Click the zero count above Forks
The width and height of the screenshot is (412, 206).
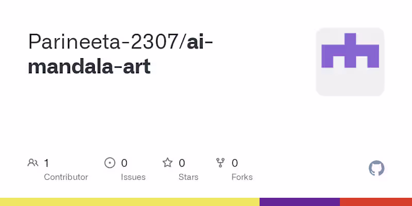(x=235, y=163)
